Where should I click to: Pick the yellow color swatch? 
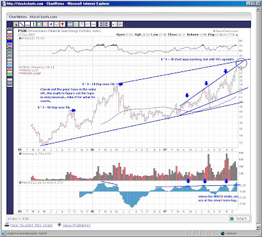[x=10, y=72]
